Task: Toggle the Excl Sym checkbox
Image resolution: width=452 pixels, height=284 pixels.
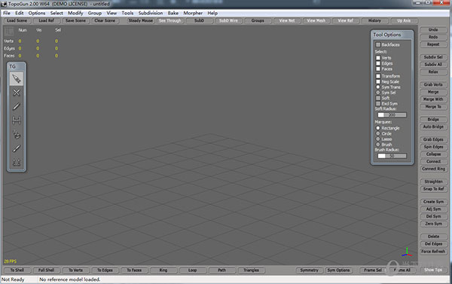Action: pos(378,103)
